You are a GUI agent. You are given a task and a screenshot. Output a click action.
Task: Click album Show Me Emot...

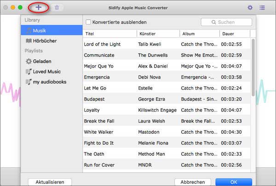click(199, 55)
